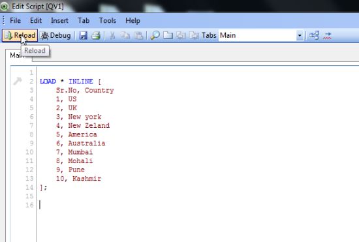Open the Table Viewer icon

tap(314, 36)
